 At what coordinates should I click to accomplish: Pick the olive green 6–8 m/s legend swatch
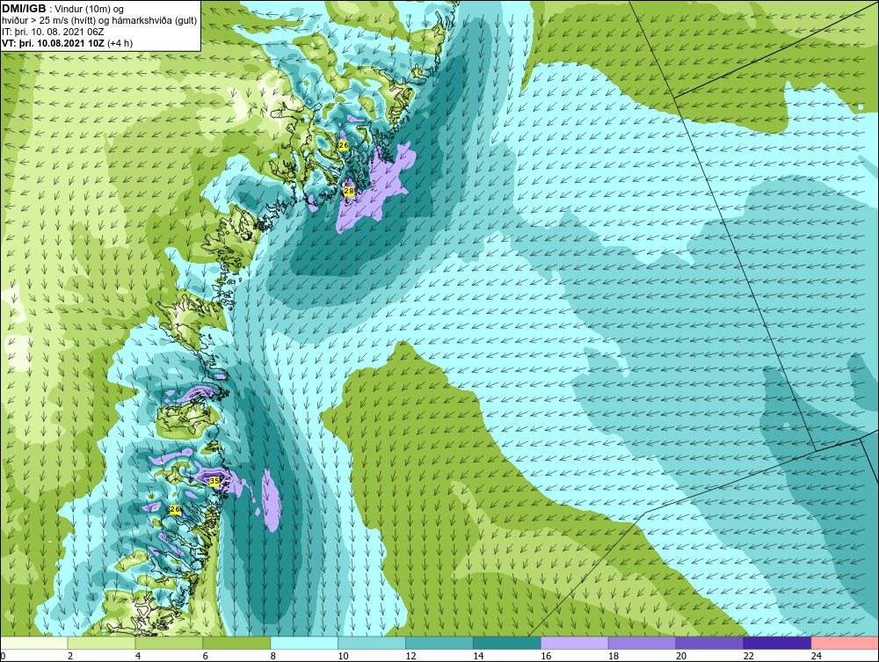[x=236, y=643]
